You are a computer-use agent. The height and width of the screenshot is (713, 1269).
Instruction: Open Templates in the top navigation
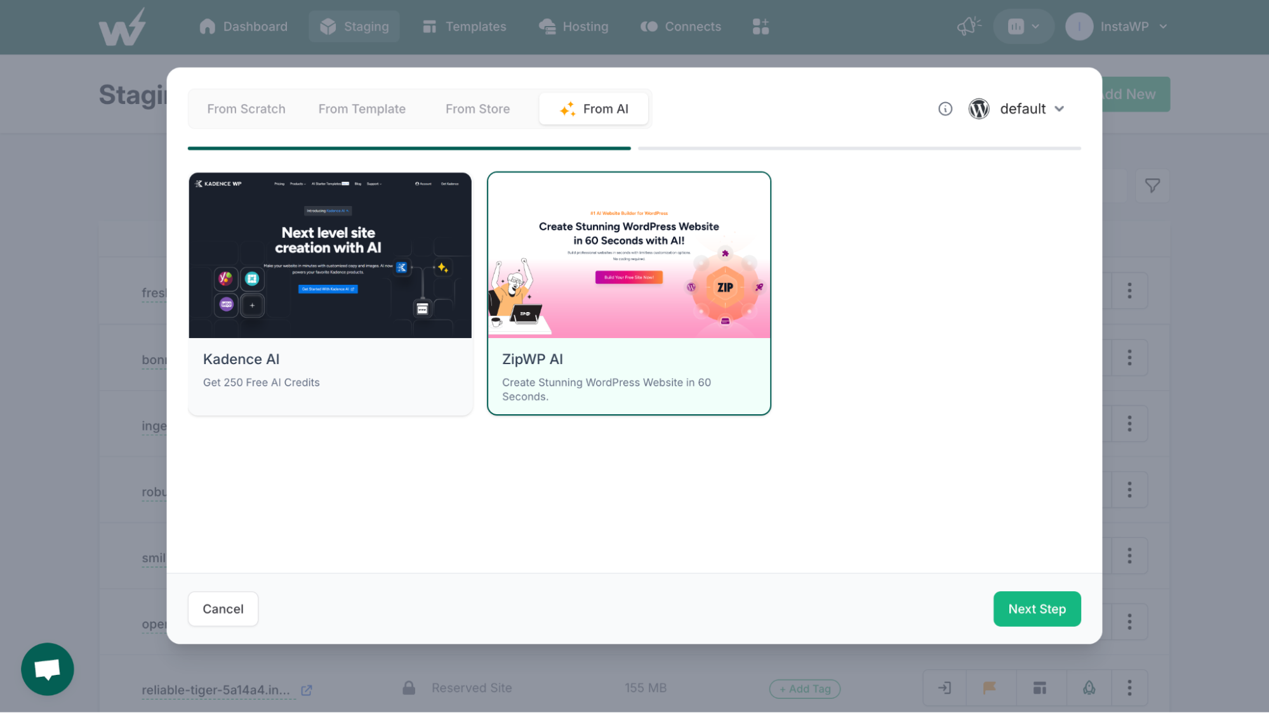click(465, 27)
